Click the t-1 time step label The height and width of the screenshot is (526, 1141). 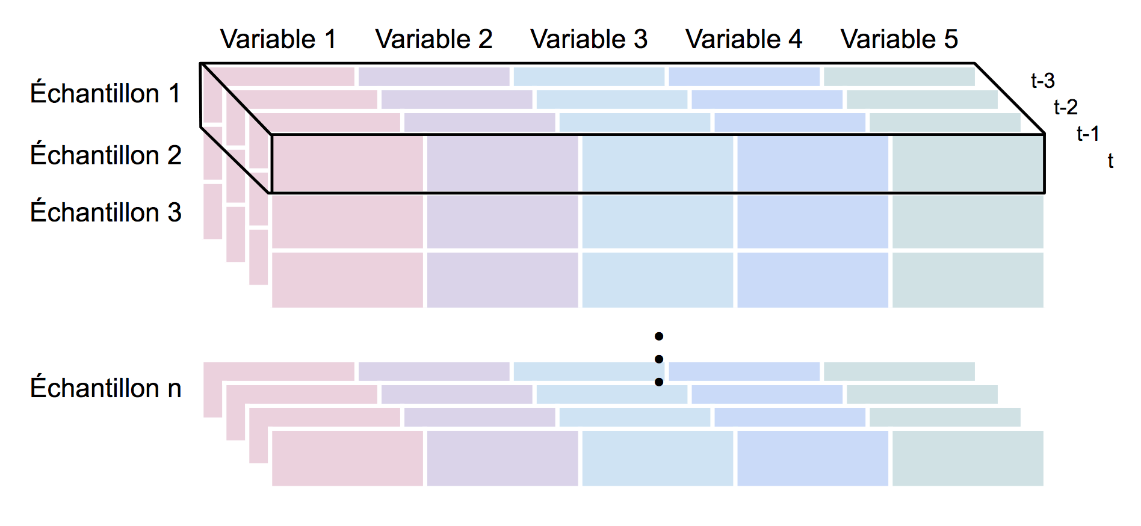point(1088,134)
